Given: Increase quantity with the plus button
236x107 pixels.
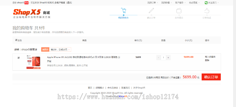Looking at the screenshot, I should tap(168, 58).
